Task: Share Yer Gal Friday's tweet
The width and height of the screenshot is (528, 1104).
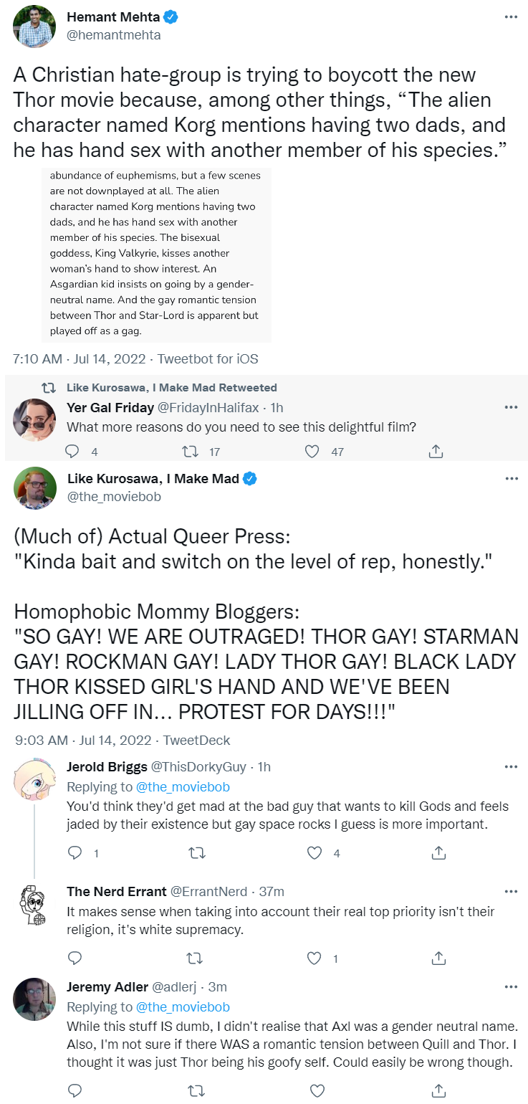Action: [x=436, y=451]
